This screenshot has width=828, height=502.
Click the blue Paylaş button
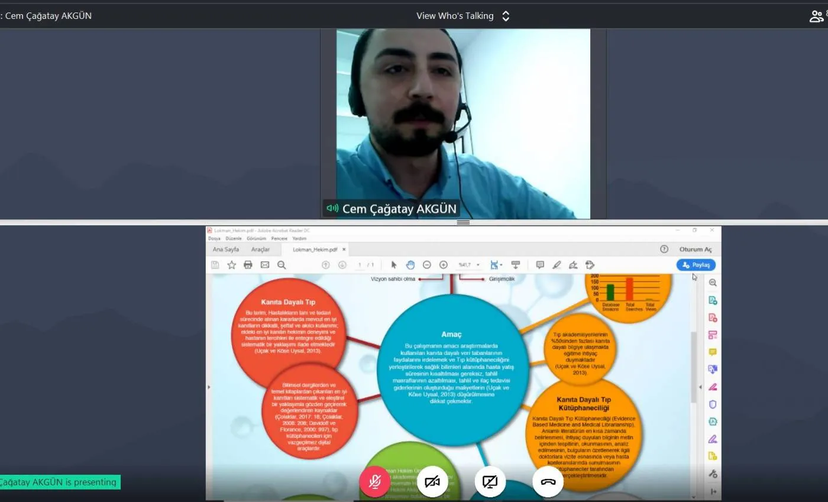[696, 265]
